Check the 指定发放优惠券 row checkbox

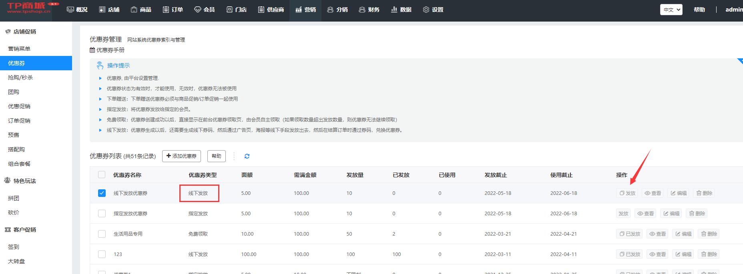(x=102, y=214)
